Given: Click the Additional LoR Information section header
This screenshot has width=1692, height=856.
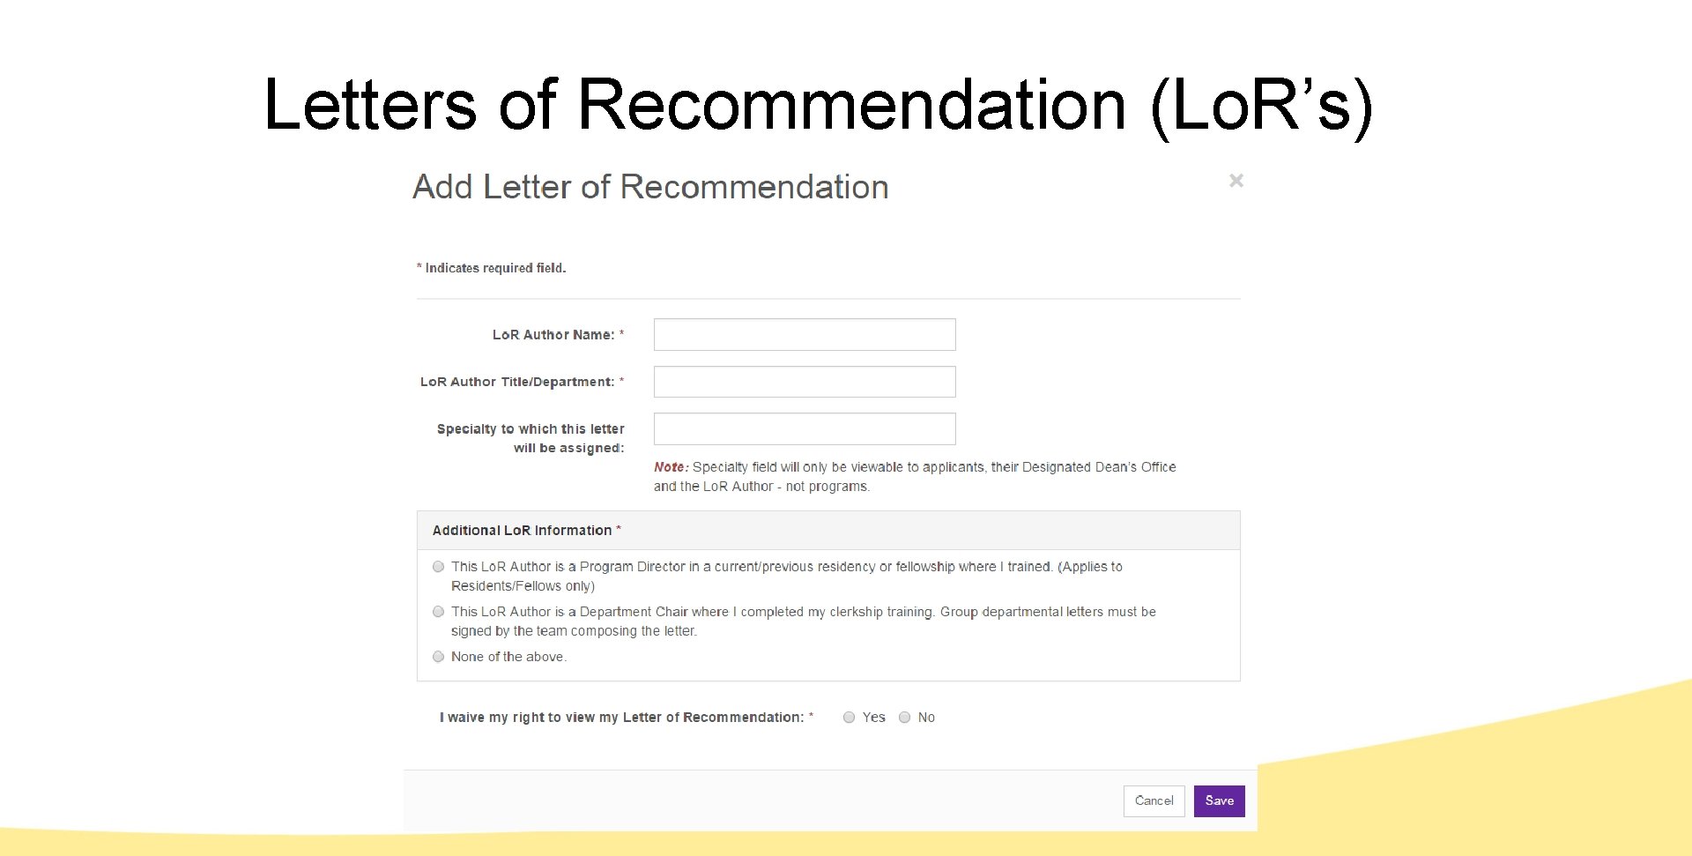Looking at the screenshot, I should pyautogui.click(x=523, y=530).
